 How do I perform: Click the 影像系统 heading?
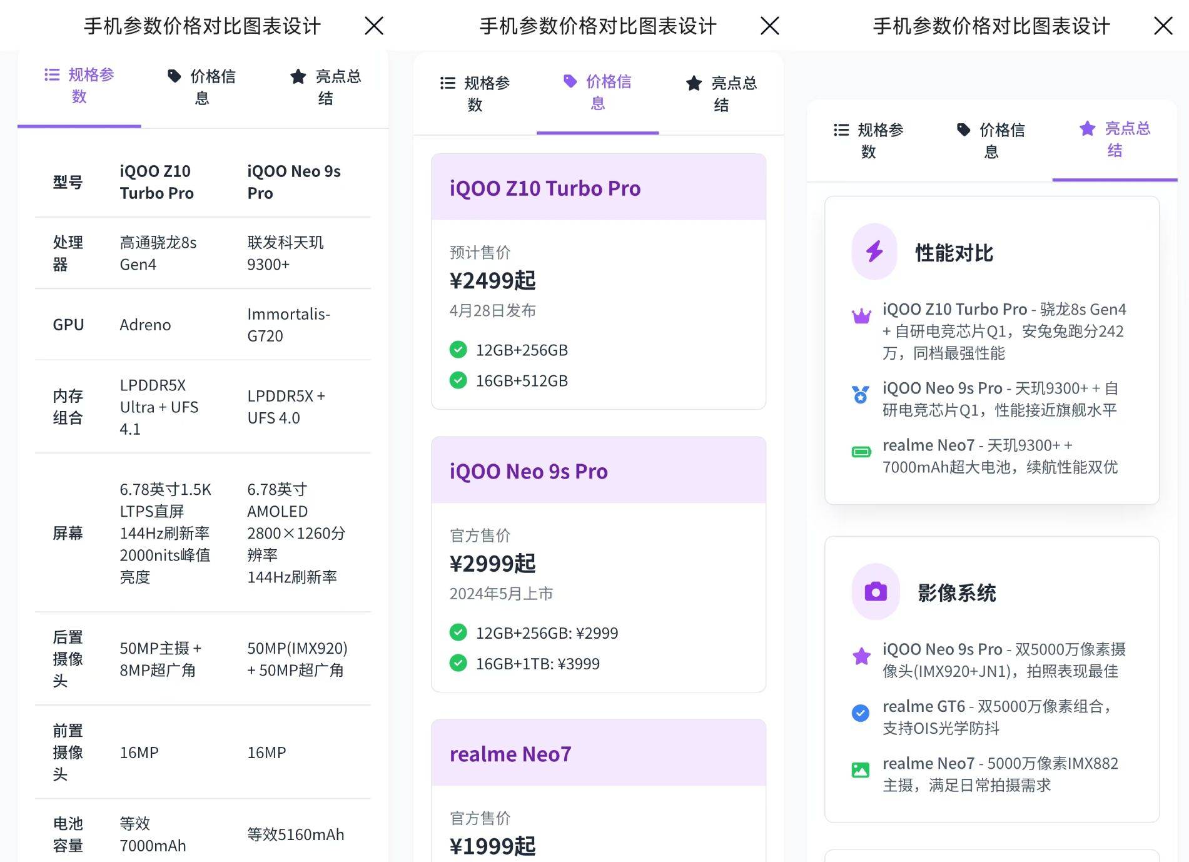pos(956,592)
